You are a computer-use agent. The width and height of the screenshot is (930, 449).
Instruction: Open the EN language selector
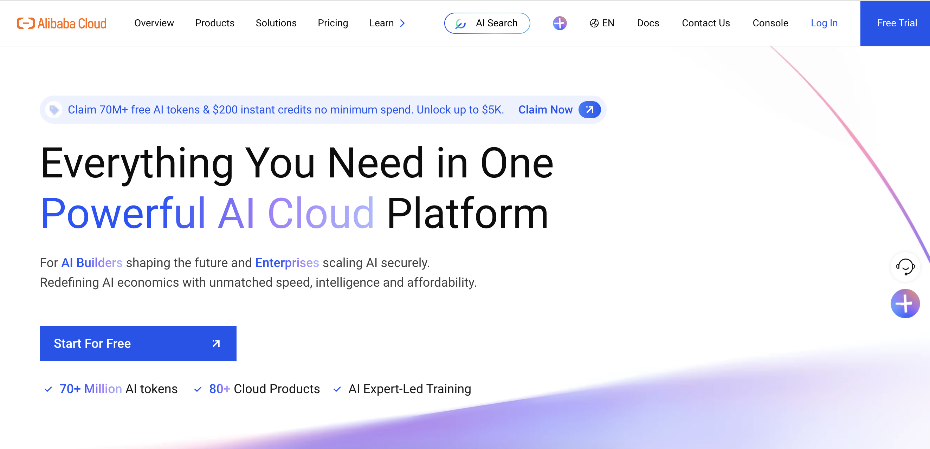(608, 23)
